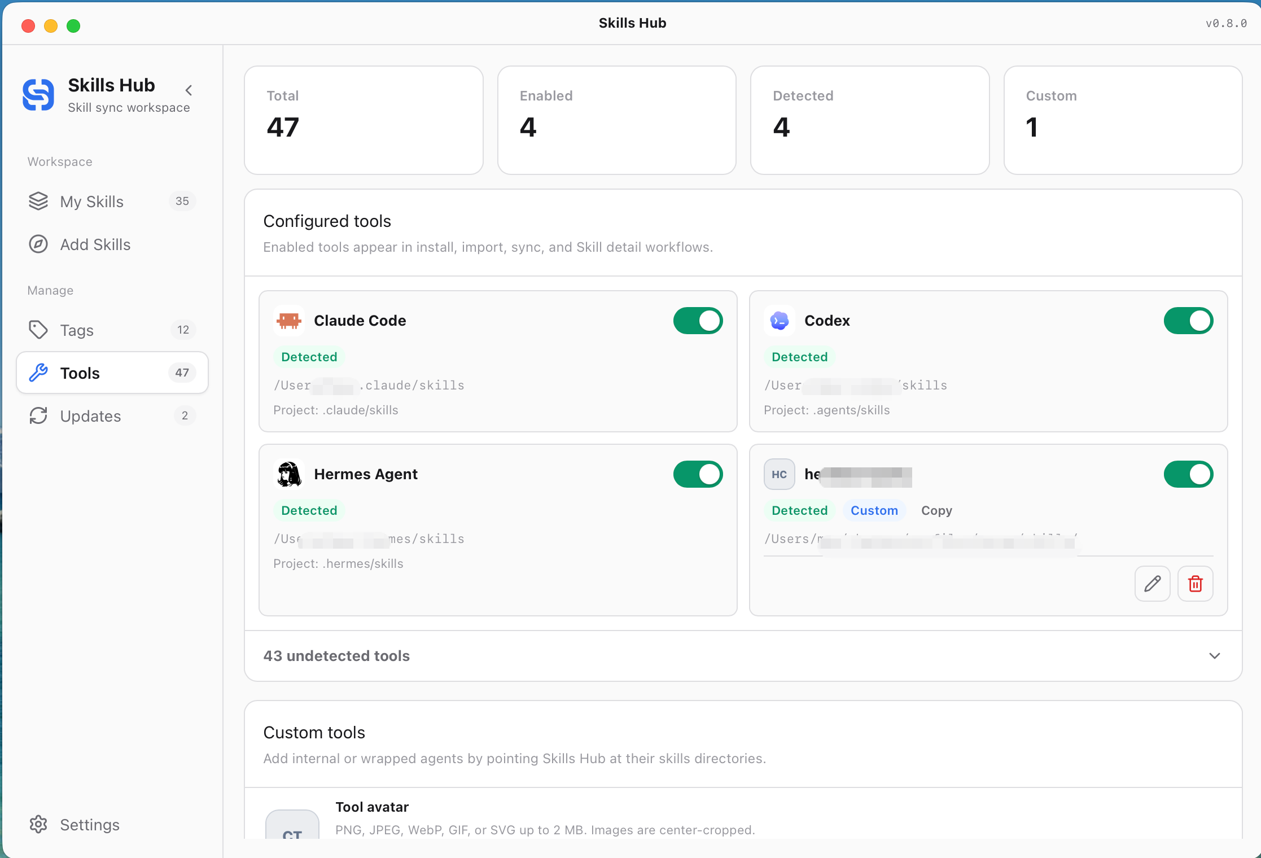This screenshot has width=1261, height=858.
Task: Collapse the sidebar with the chevron
Action: coord(189,90)
